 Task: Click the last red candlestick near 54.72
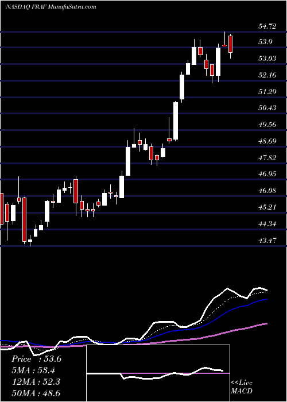pyautogui.click(x=230, y=44)
